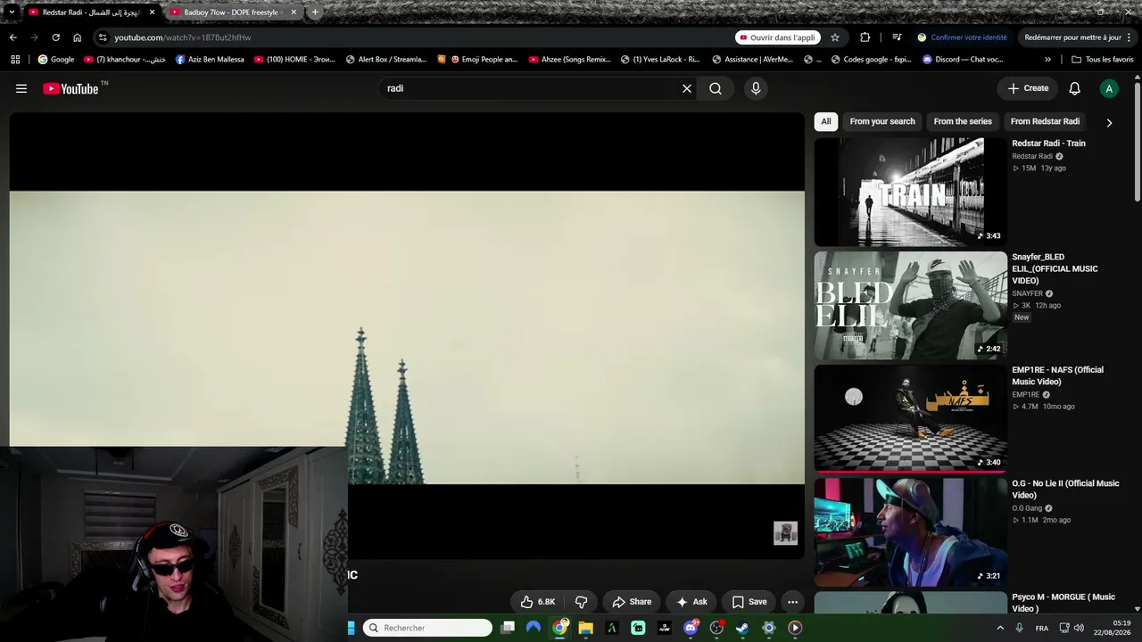The height and width of the screenshot is (642, 1142).
Task: Open YouTube notifications bell
Action: (x=1075, y=88)
